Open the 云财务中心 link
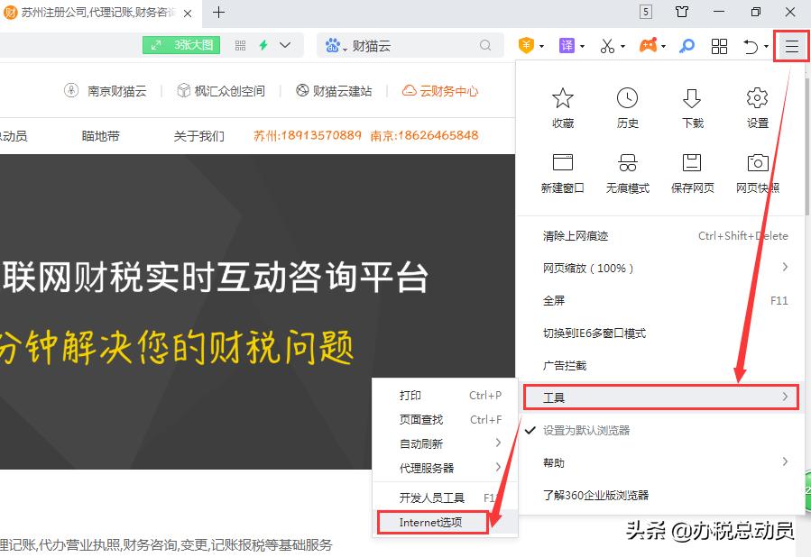This screenshot has height=557, width=811. pos(449,90)
